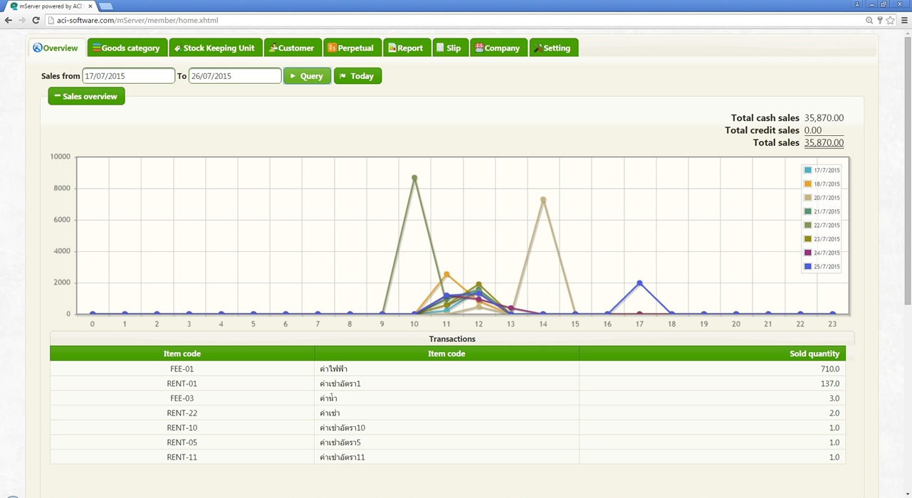Screen dimensions: 912x498
Task: Click the zoom magnifier icon in address bar
Action: pos(869,20)
